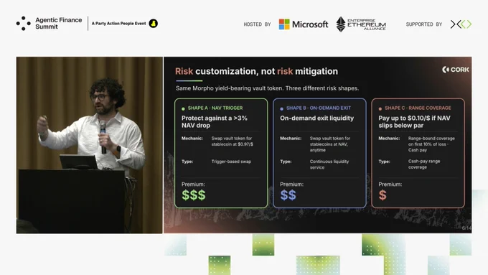Click the yellow Party Action People badge
This screenshot has height=275, width=488.
tap(153, 24)
